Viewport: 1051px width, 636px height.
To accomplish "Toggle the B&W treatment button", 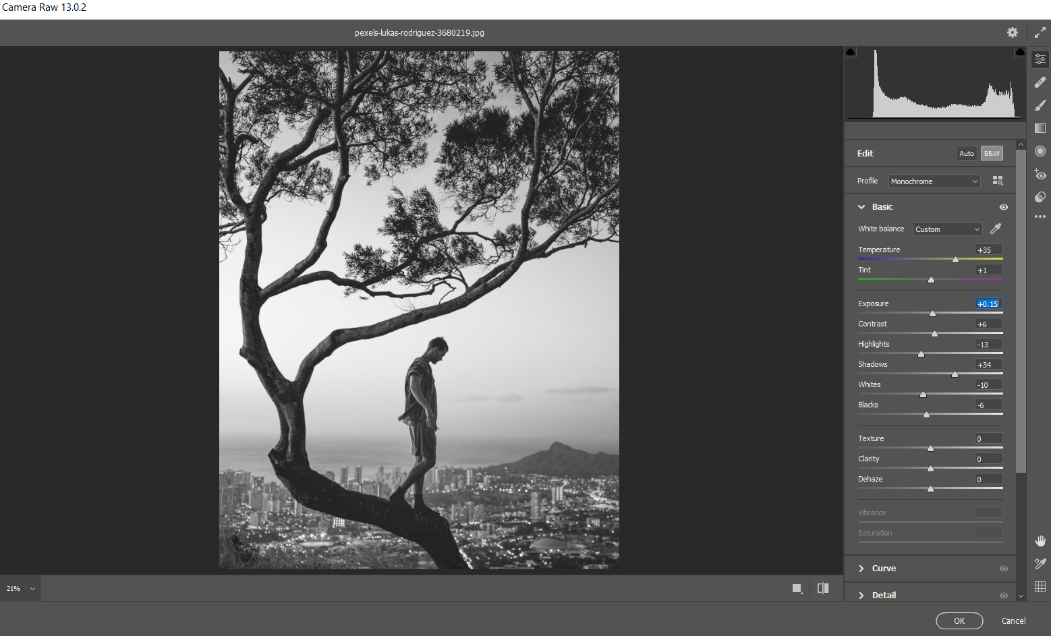I will point(992,153).
